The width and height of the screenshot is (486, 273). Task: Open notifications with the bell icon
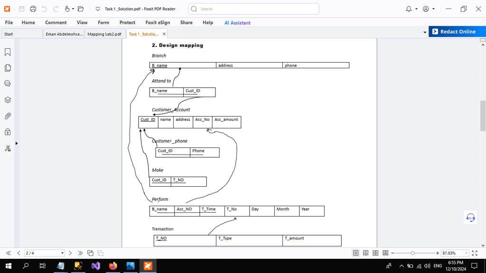point(409,9)
